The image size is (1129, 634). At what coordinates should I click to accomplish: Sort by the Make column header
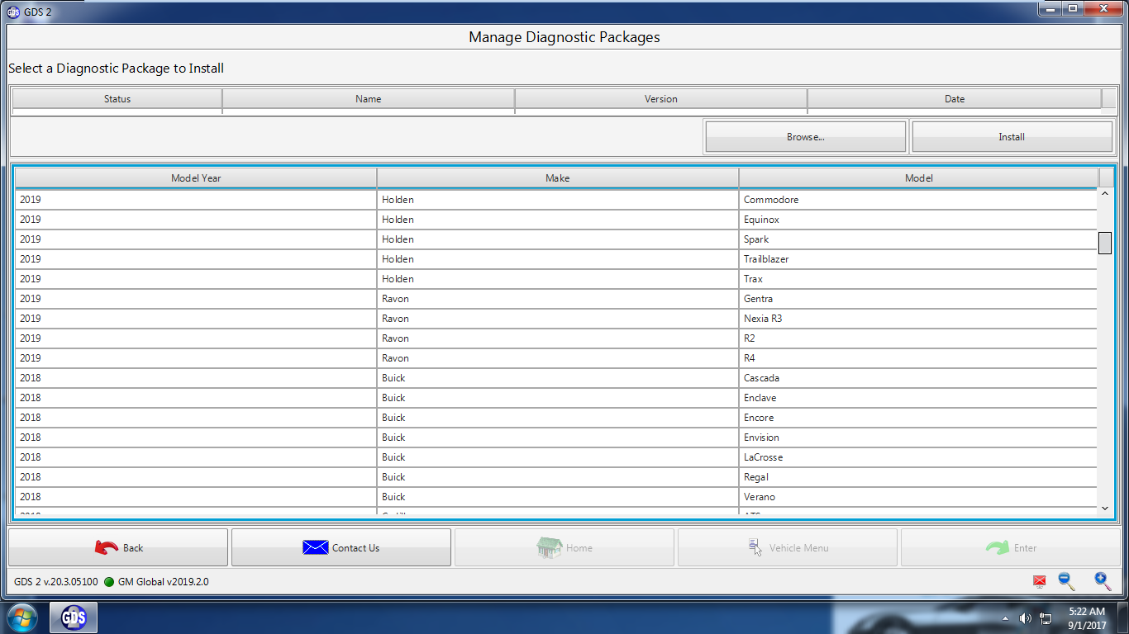click(558, 177)
